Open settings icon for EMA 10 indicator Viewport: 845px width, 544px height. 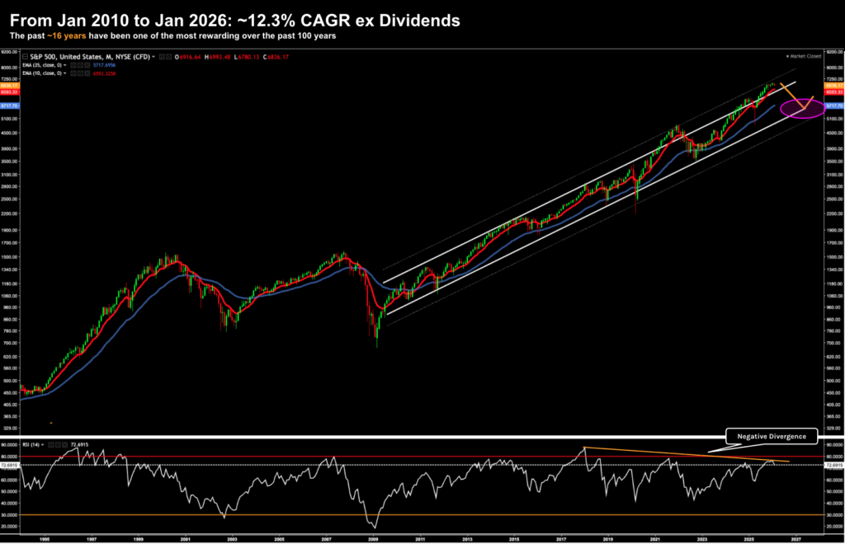(x=81, y=73)
